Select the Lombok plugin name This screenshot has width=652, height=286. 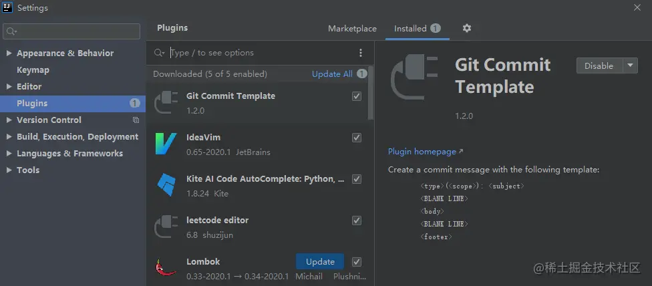pos(203,262)
